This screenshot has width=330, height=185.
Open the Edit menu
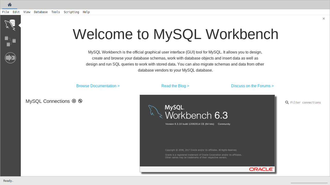[16, 12]
